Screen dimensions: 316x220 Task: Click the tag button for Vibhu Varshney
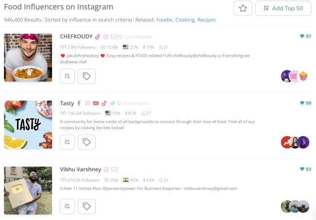pos(87,206)
